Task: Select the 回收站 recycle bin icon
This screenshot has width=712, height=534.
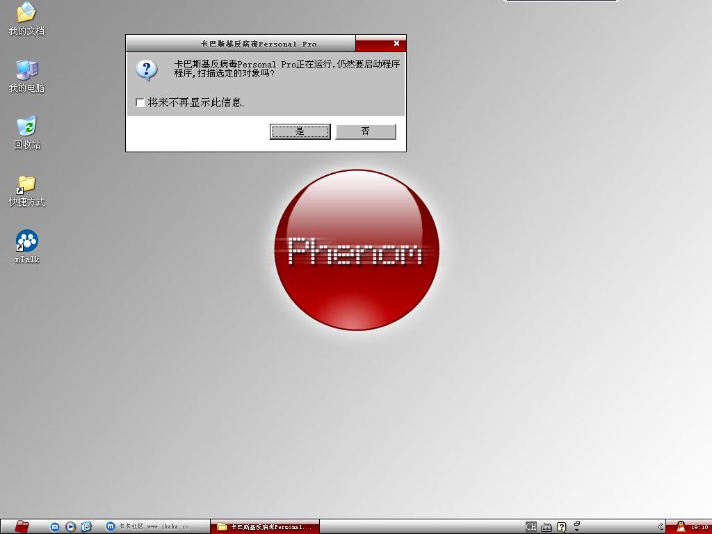Action: (x=27, y=133)
